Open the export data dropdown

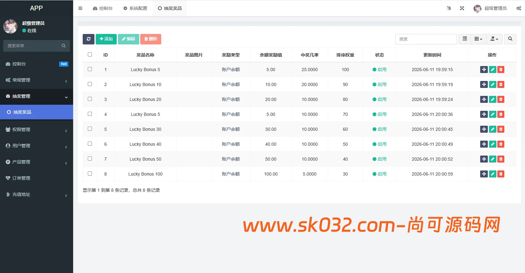pos(494,39)
